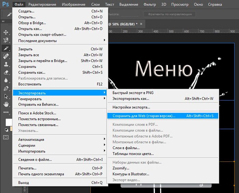Expand the Генерировать submenu
This screenshot has width=239, height=193.
coord(60,99)
